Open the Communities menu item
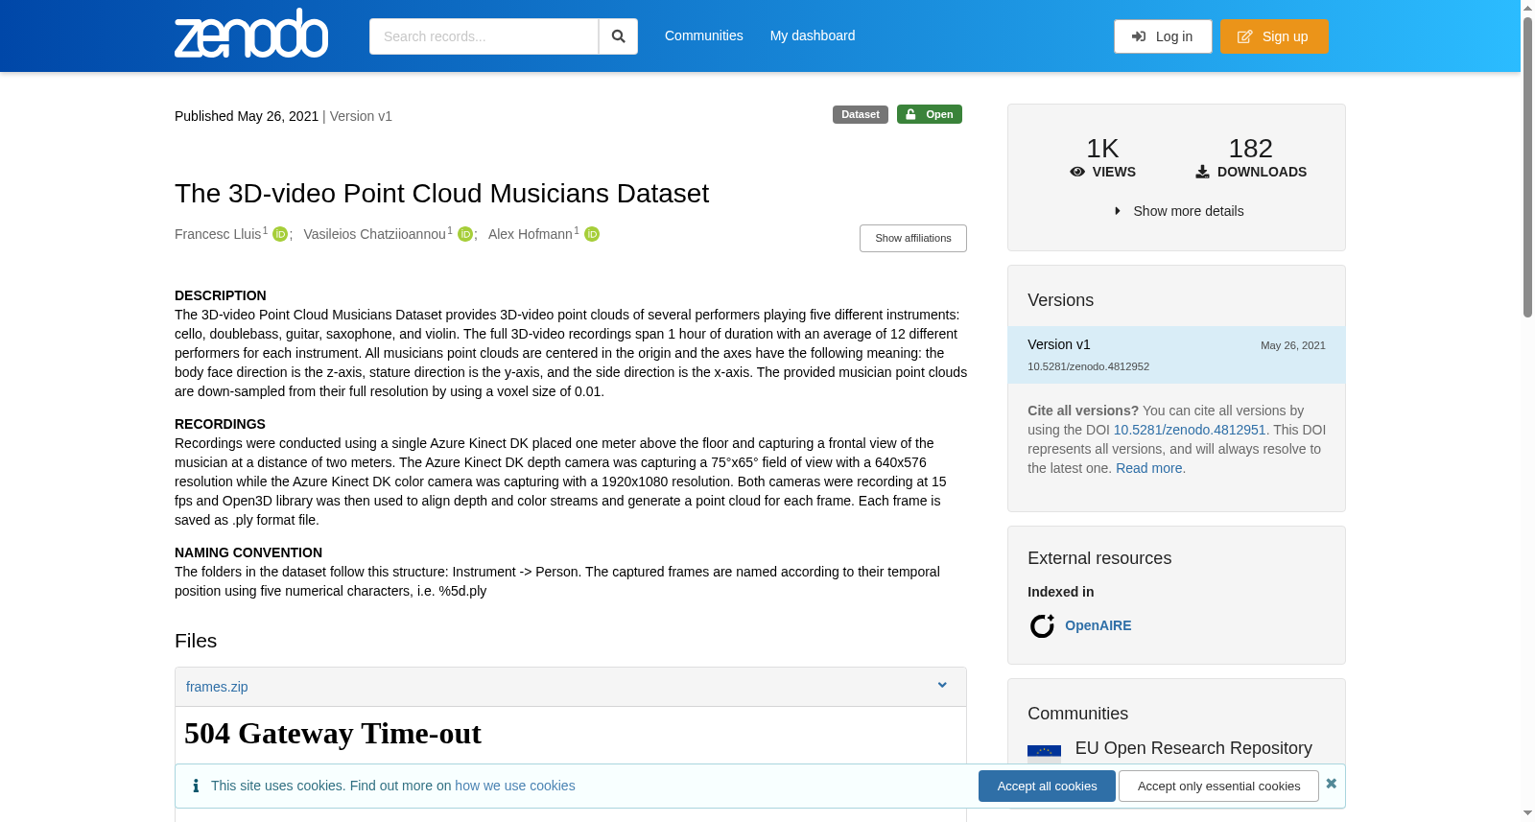 [703, 35]
